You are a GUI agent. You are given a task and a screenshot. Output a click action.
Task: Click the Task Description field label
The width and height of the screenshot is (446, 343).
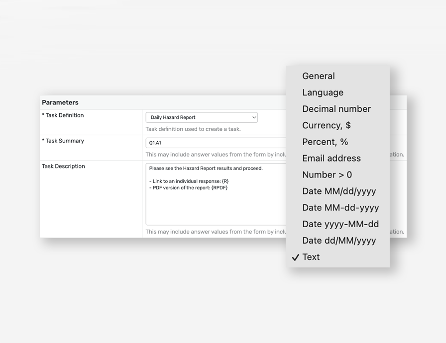pos(65,166)
